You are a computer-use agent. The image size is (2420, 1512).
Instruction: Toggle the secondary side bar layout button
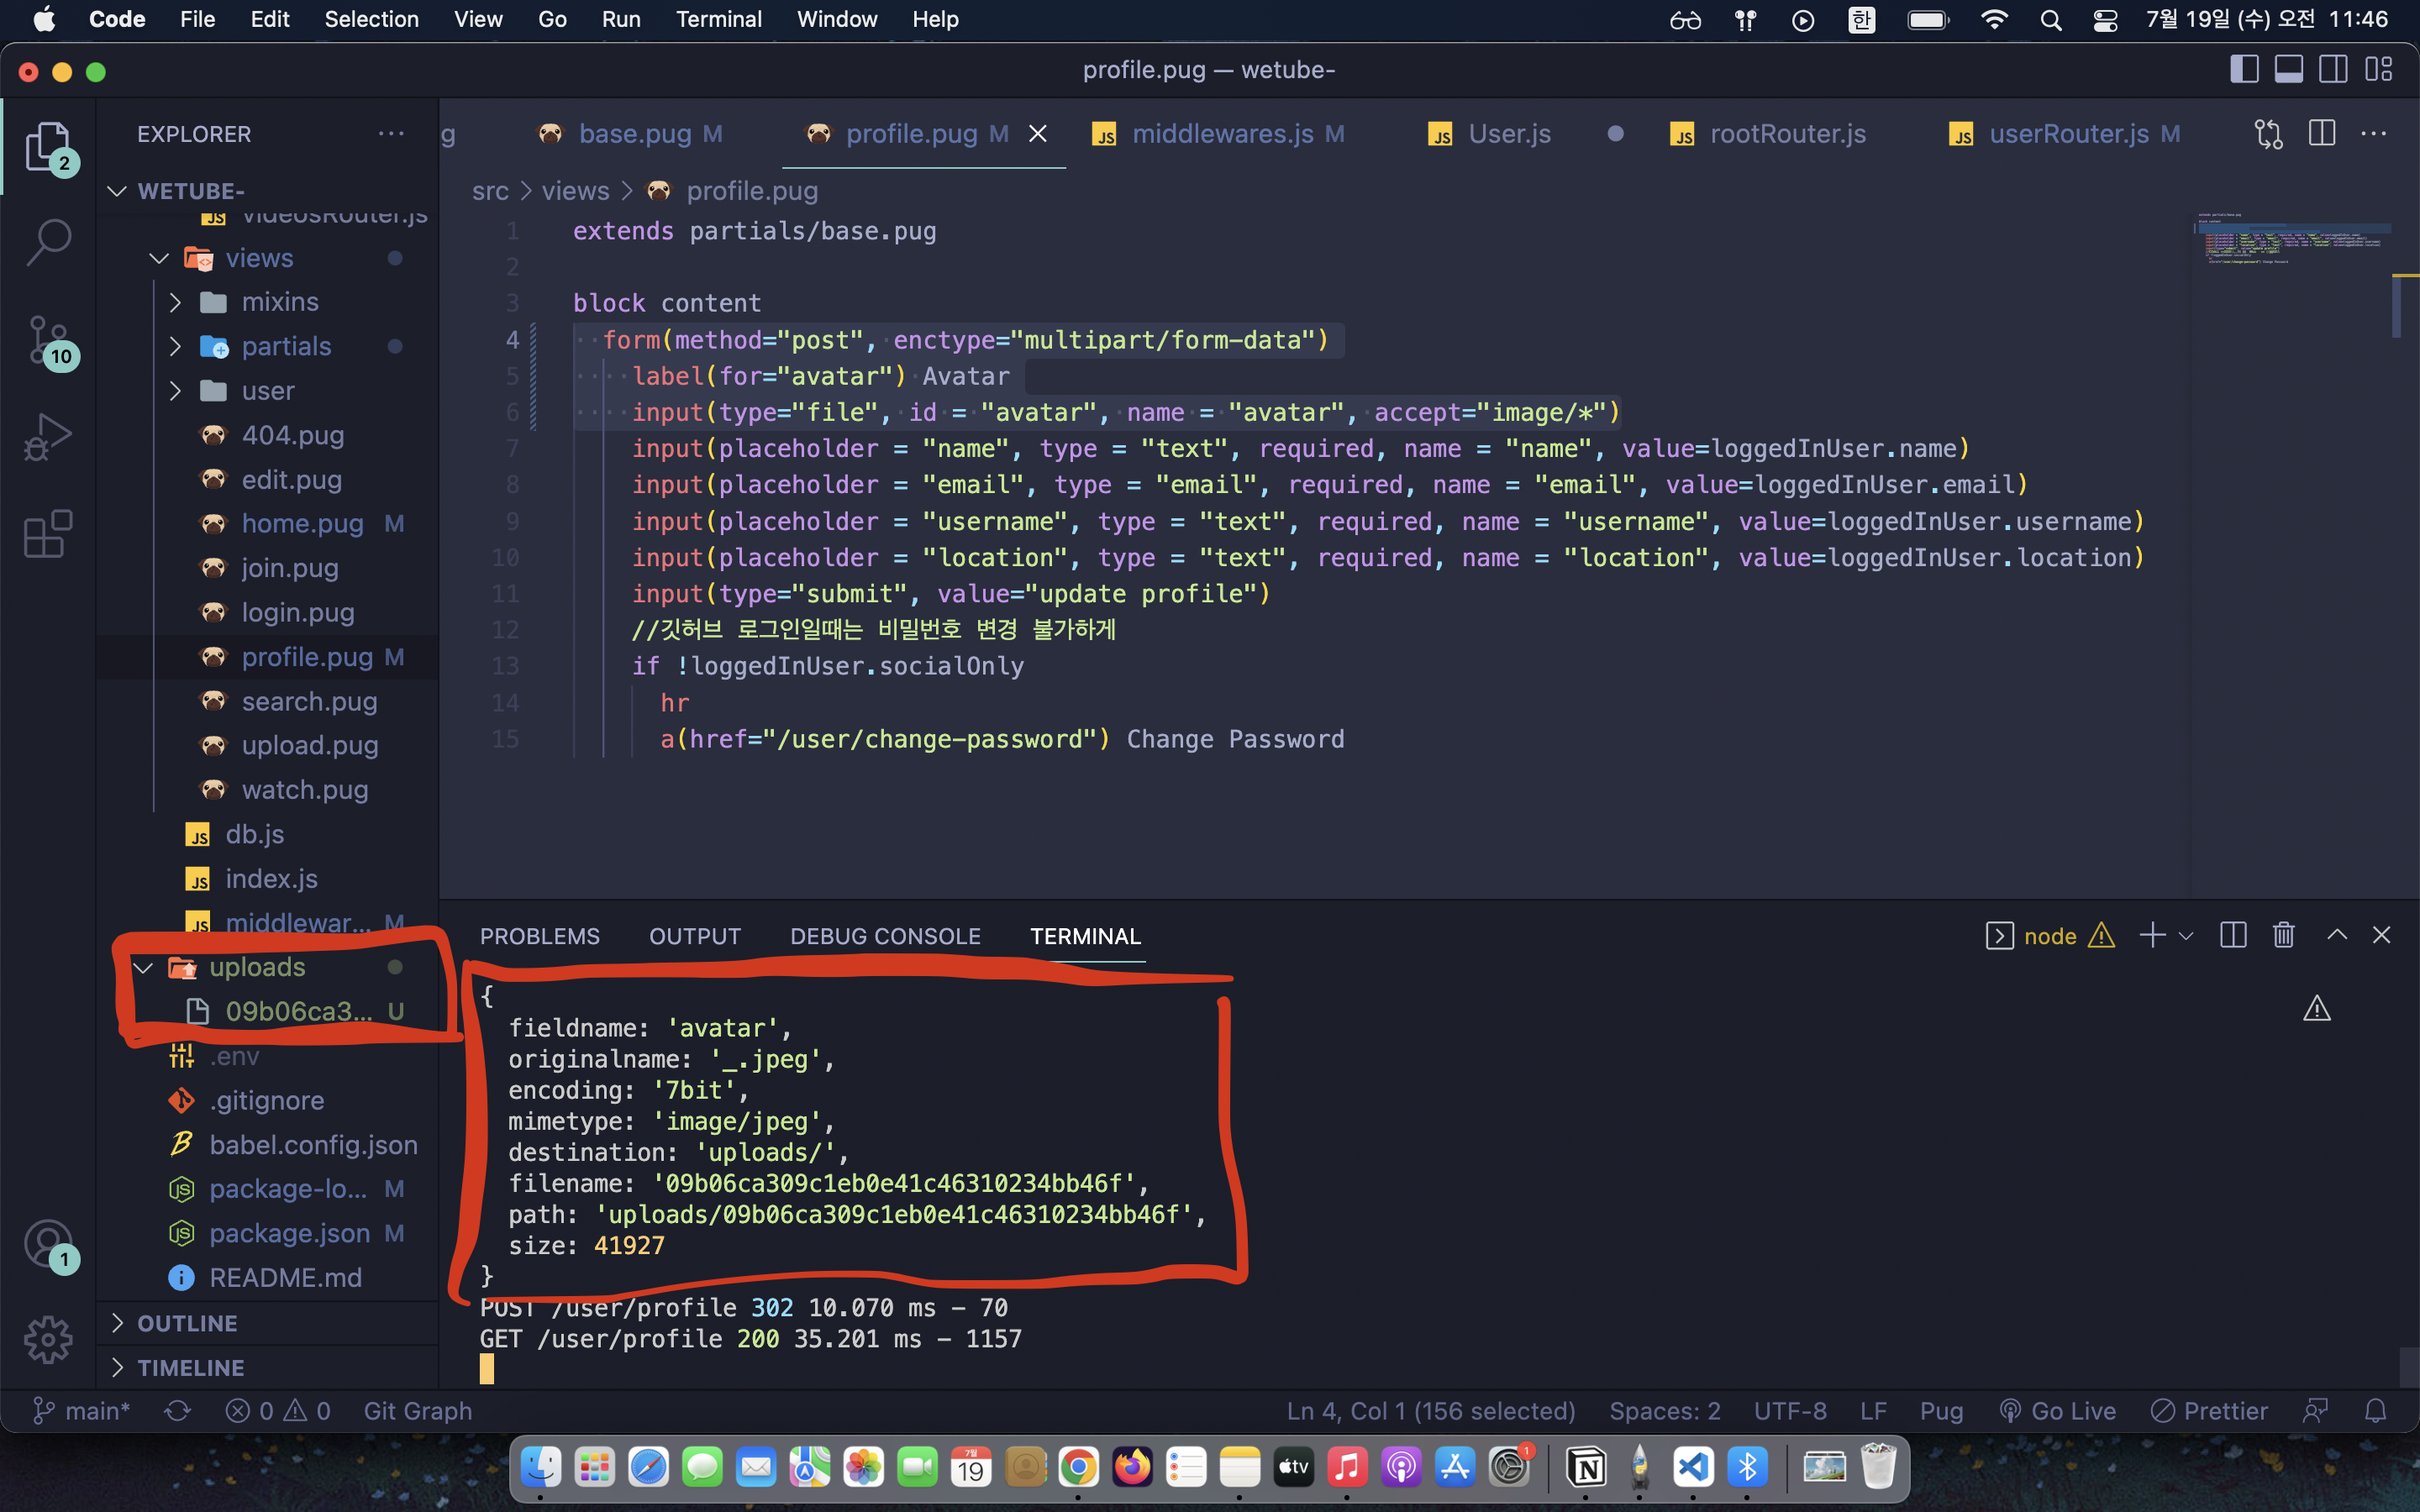pos(2334,69)
